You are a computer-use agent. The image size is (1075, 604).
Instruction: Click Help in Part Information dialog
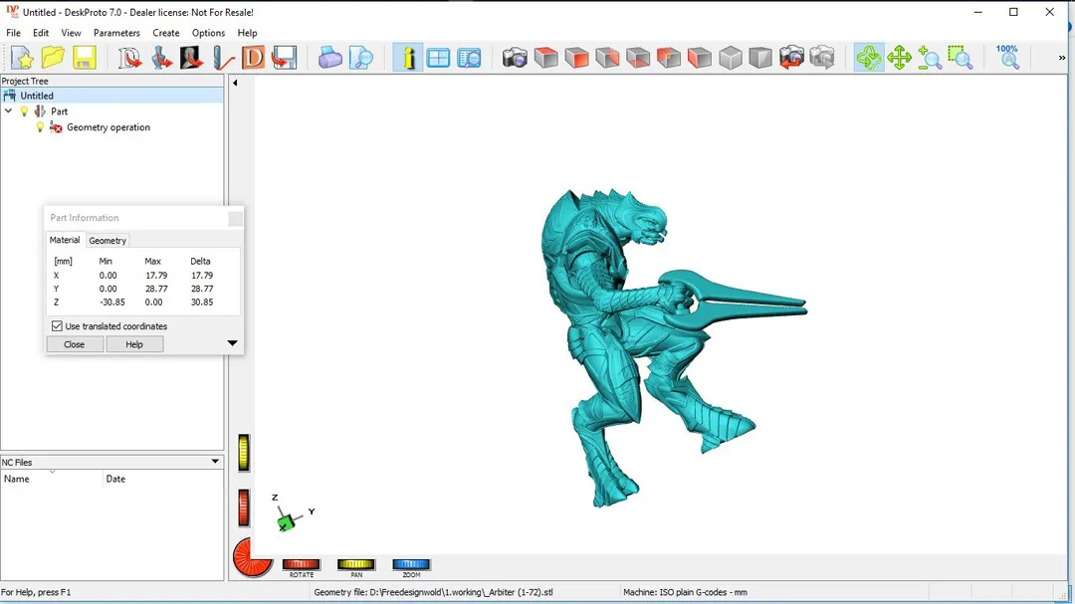[x=134, y=344]
